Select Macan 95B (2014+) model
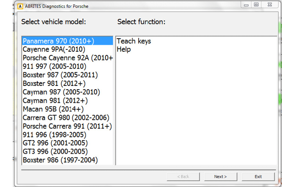 (53, 109)
